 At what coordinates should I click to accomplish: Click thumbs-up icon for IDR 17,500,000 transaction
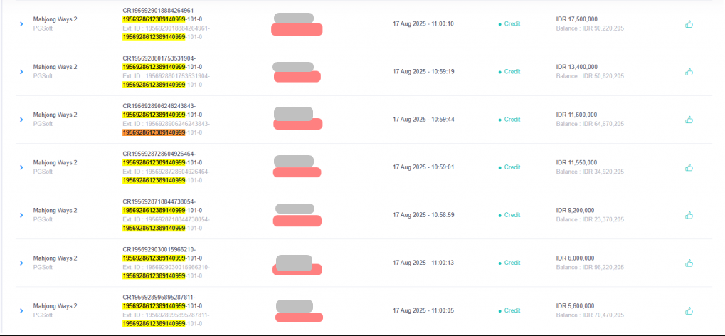tap(689, 24)
